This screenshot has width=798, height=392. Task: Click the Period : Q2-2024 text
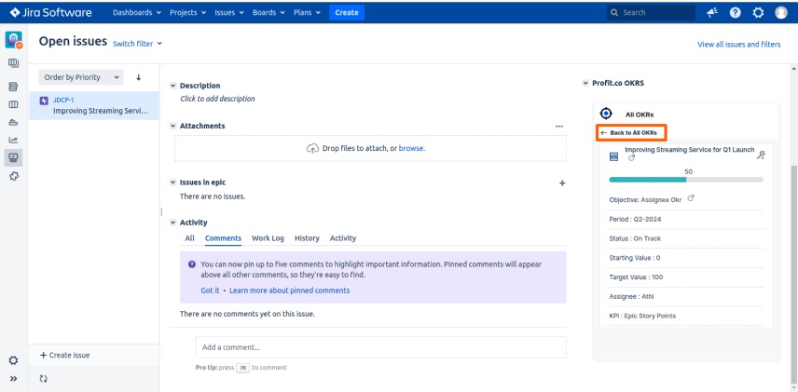coord(635,219)
